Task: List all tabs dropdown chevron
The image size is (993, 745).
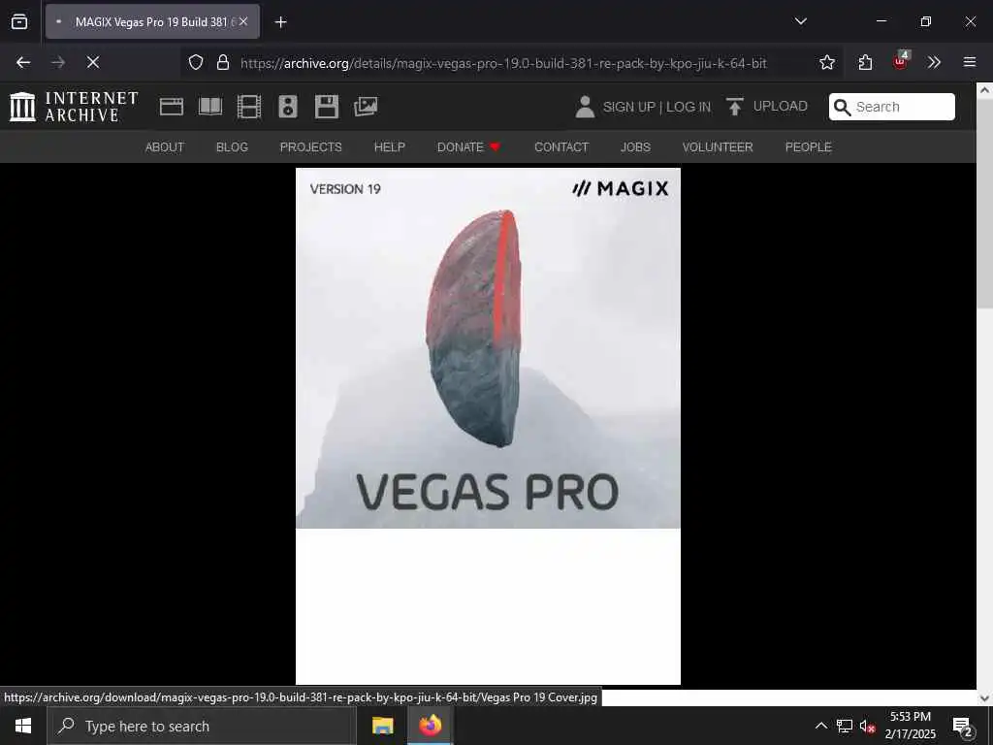Action: click(800, 21)
